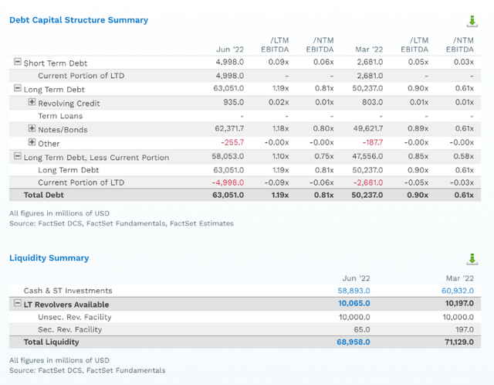Image resolution: width=494 pixels, height=385 pixels.
Task: Collapse the Short Term Debt row
Action: coord(18,63)
